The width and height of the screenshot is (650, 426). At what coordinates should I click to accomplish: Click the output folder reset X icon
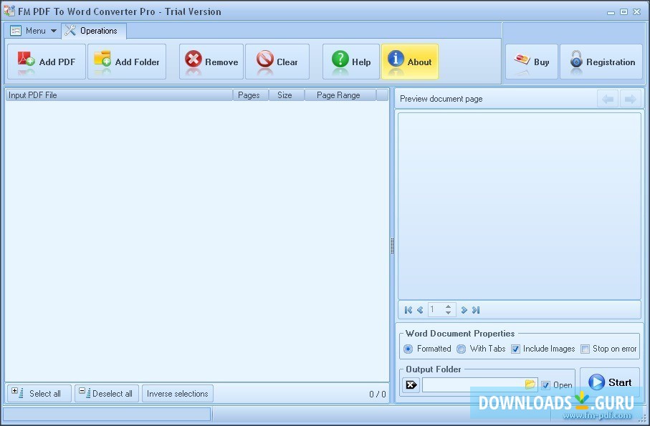[411, 385]
